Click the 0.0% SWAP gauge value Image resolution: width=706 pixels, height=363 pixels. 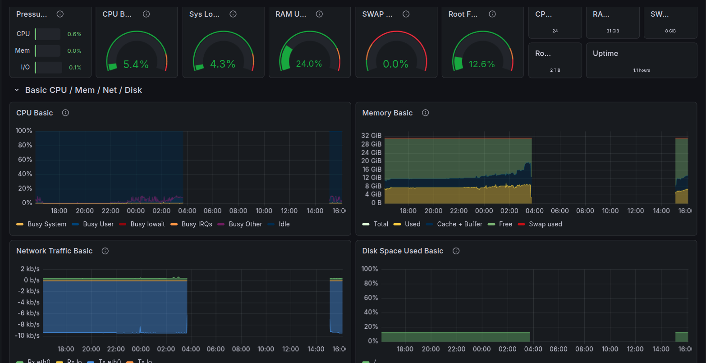pyautogui.click(x=395, y=64)
